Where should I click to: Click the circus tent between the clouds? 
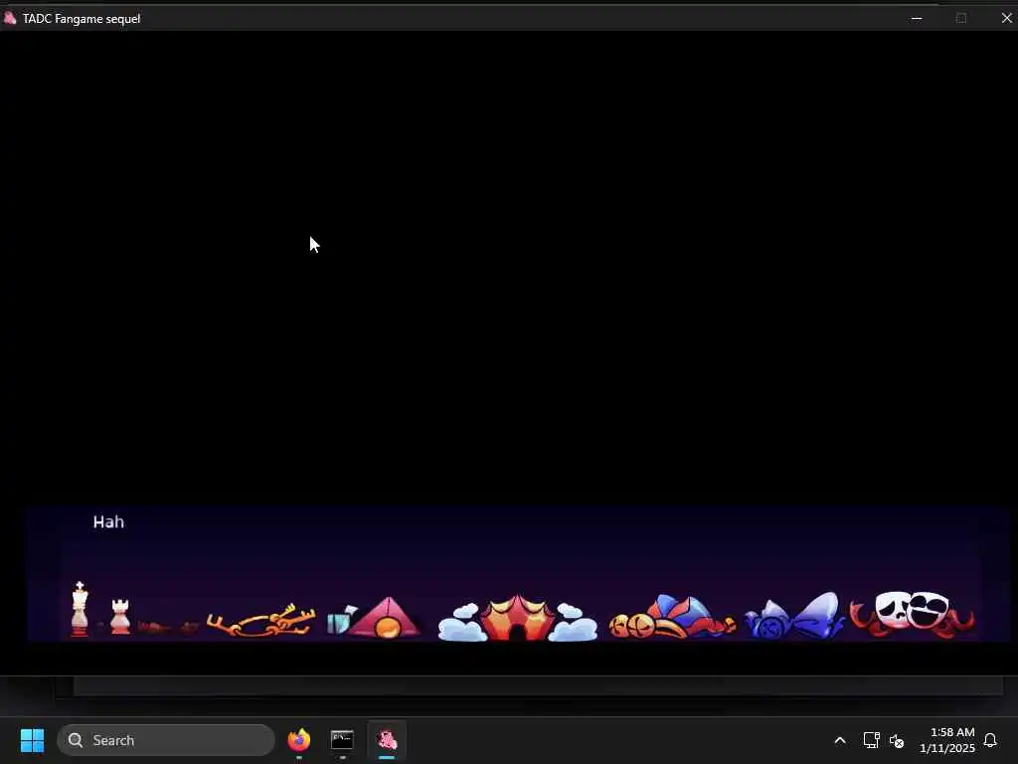[517, 617]
